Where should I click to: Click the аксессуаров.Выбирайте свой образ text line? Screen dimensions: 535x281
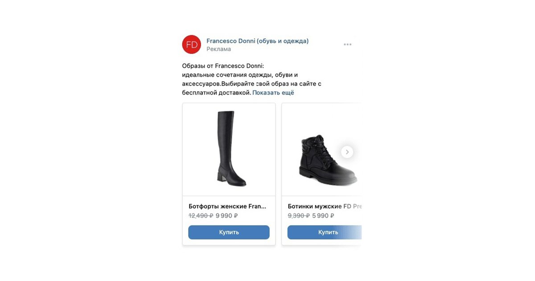(252, 84)
